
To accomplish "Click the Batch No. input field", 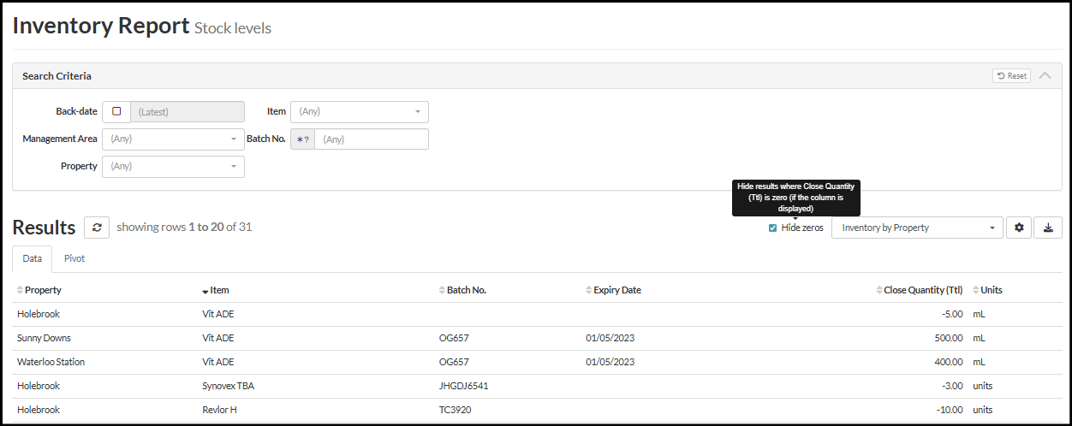I will coord(372,139).
